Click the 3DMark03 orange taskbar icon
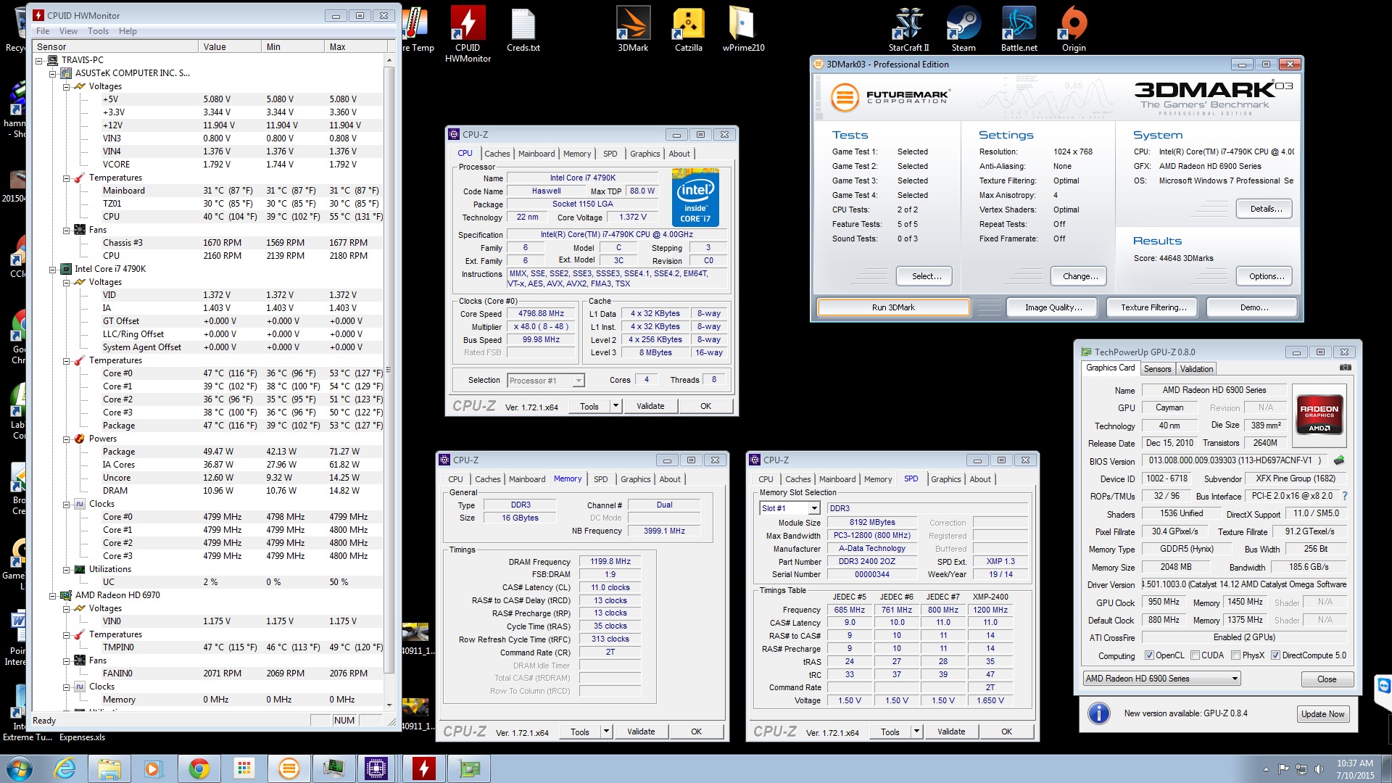 click(289, 768)
